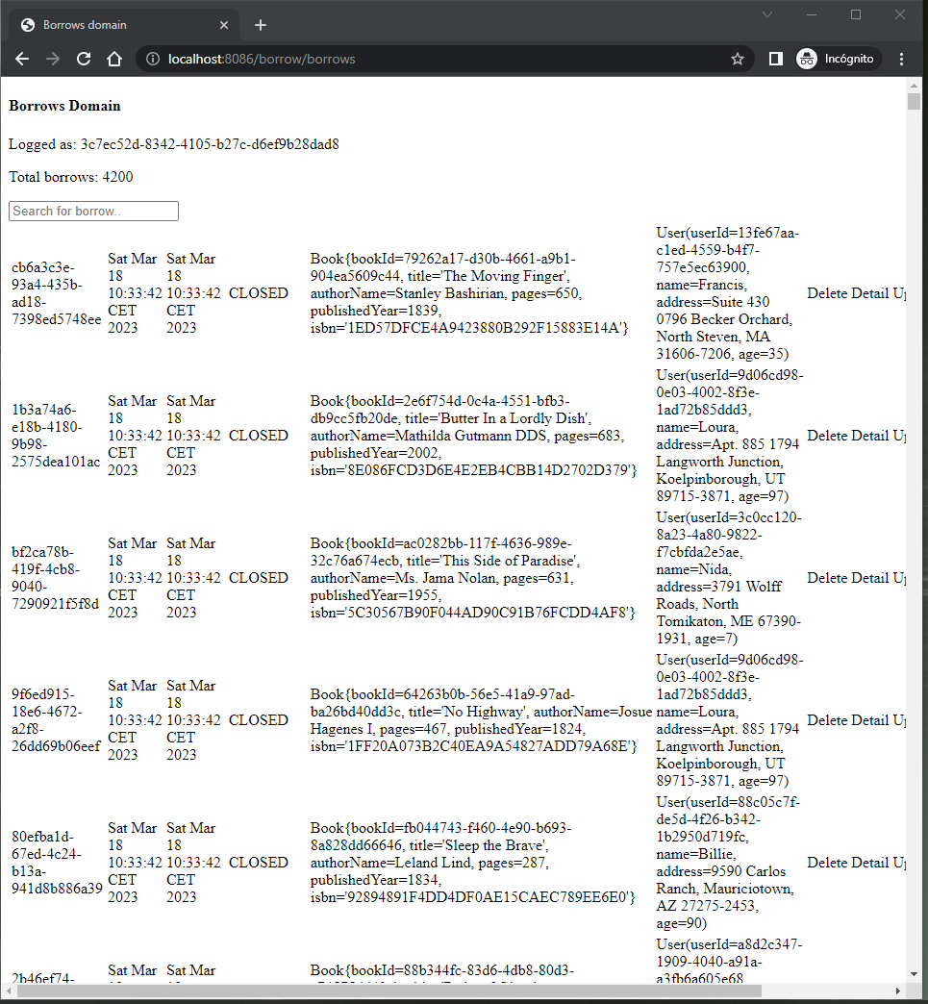Click Loura's user cell in the No Highway row
The image size is (928, 1004).
pos(730,720)
